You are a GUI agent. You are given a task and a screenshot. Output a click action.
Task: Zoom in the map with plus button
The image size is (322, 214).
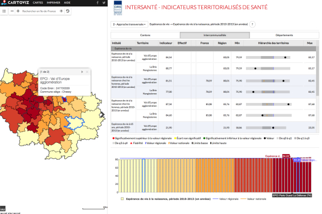18,11
